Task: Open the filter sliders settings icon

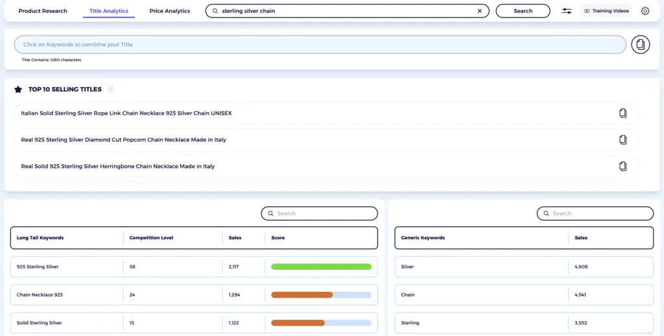Action: 567,11
